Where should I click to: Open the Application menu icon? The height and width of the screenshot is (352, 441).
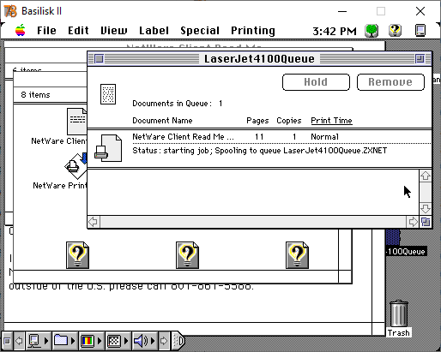click(420, 31)
